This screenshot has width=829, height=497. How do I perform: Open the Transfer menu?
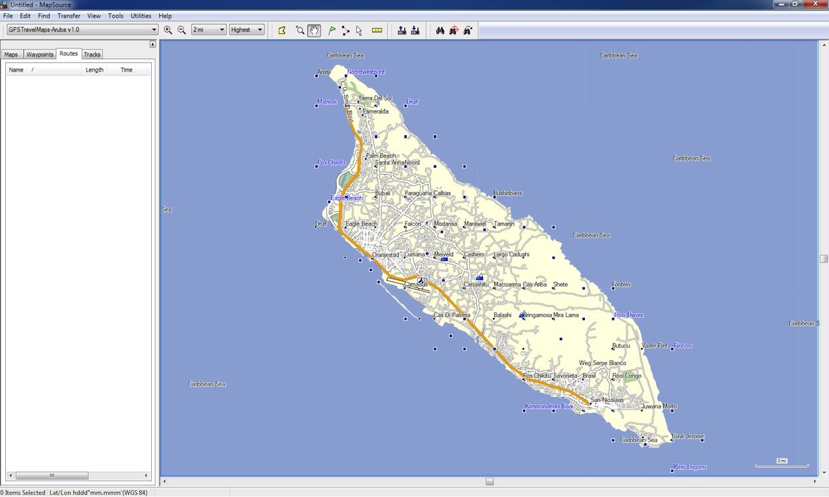[69, 15]
